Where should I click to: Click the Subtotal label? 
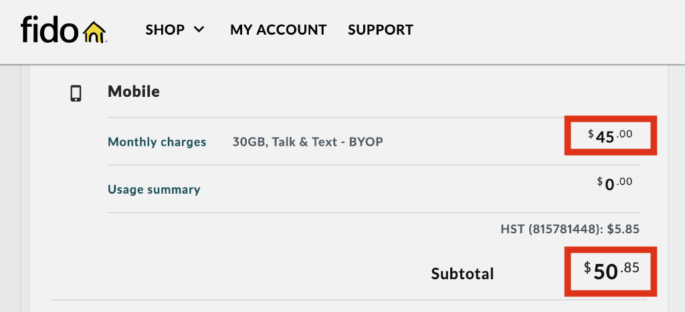[462, 273]
